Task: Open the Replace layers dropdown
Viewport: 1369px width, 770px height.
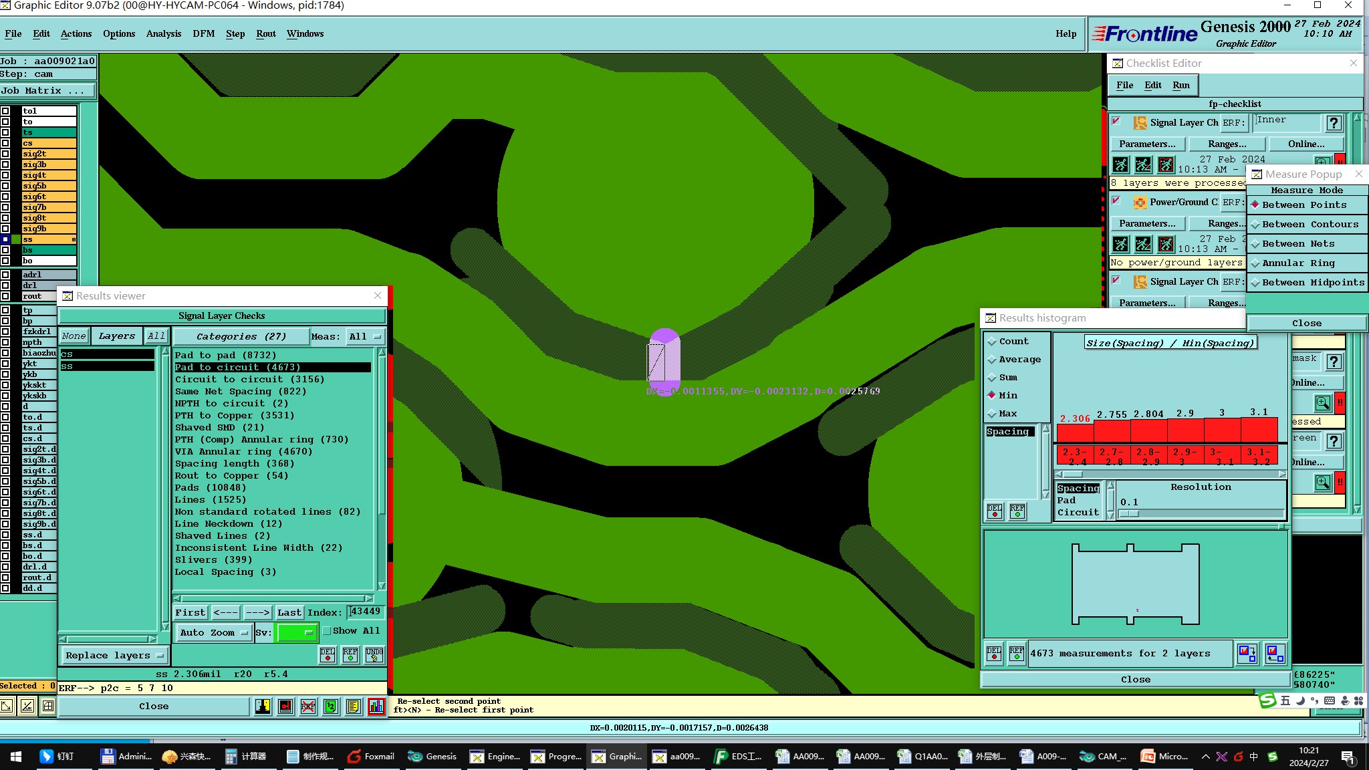Action: pyautogui.click(x=114, y=656)
